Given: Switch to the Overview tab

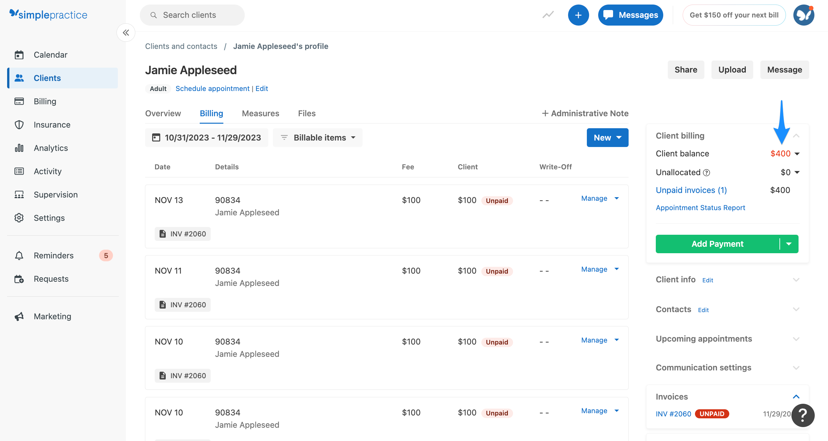Looking at the screenshot, I should 163,113.
